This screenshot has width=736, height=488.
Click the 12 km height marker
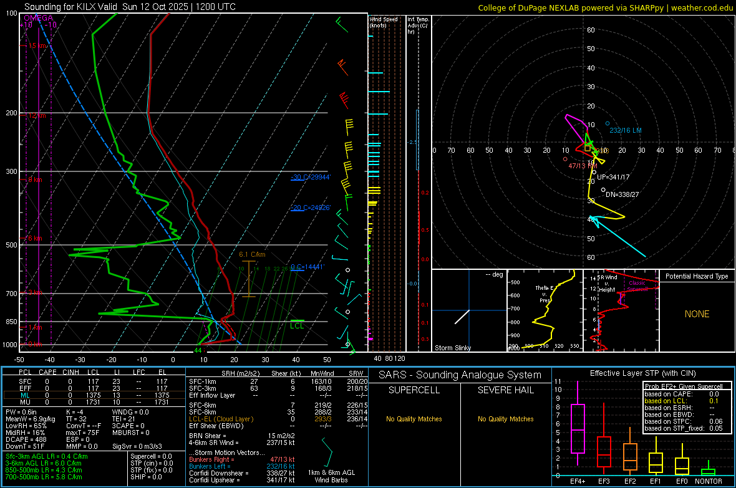[x=37, y=115]
